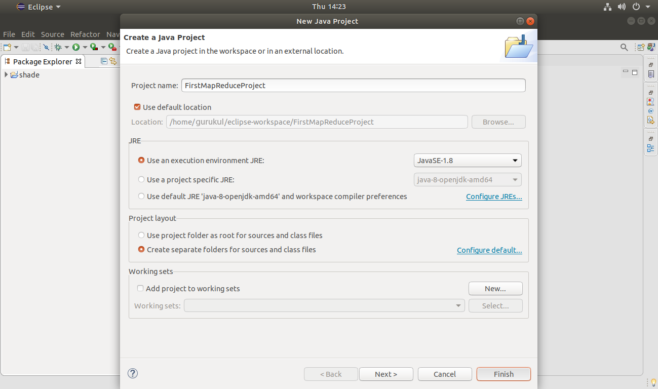Screen dimensions: 658x389
Task: Open the Ubuntu volume indicator
Action: pos(622,7)
